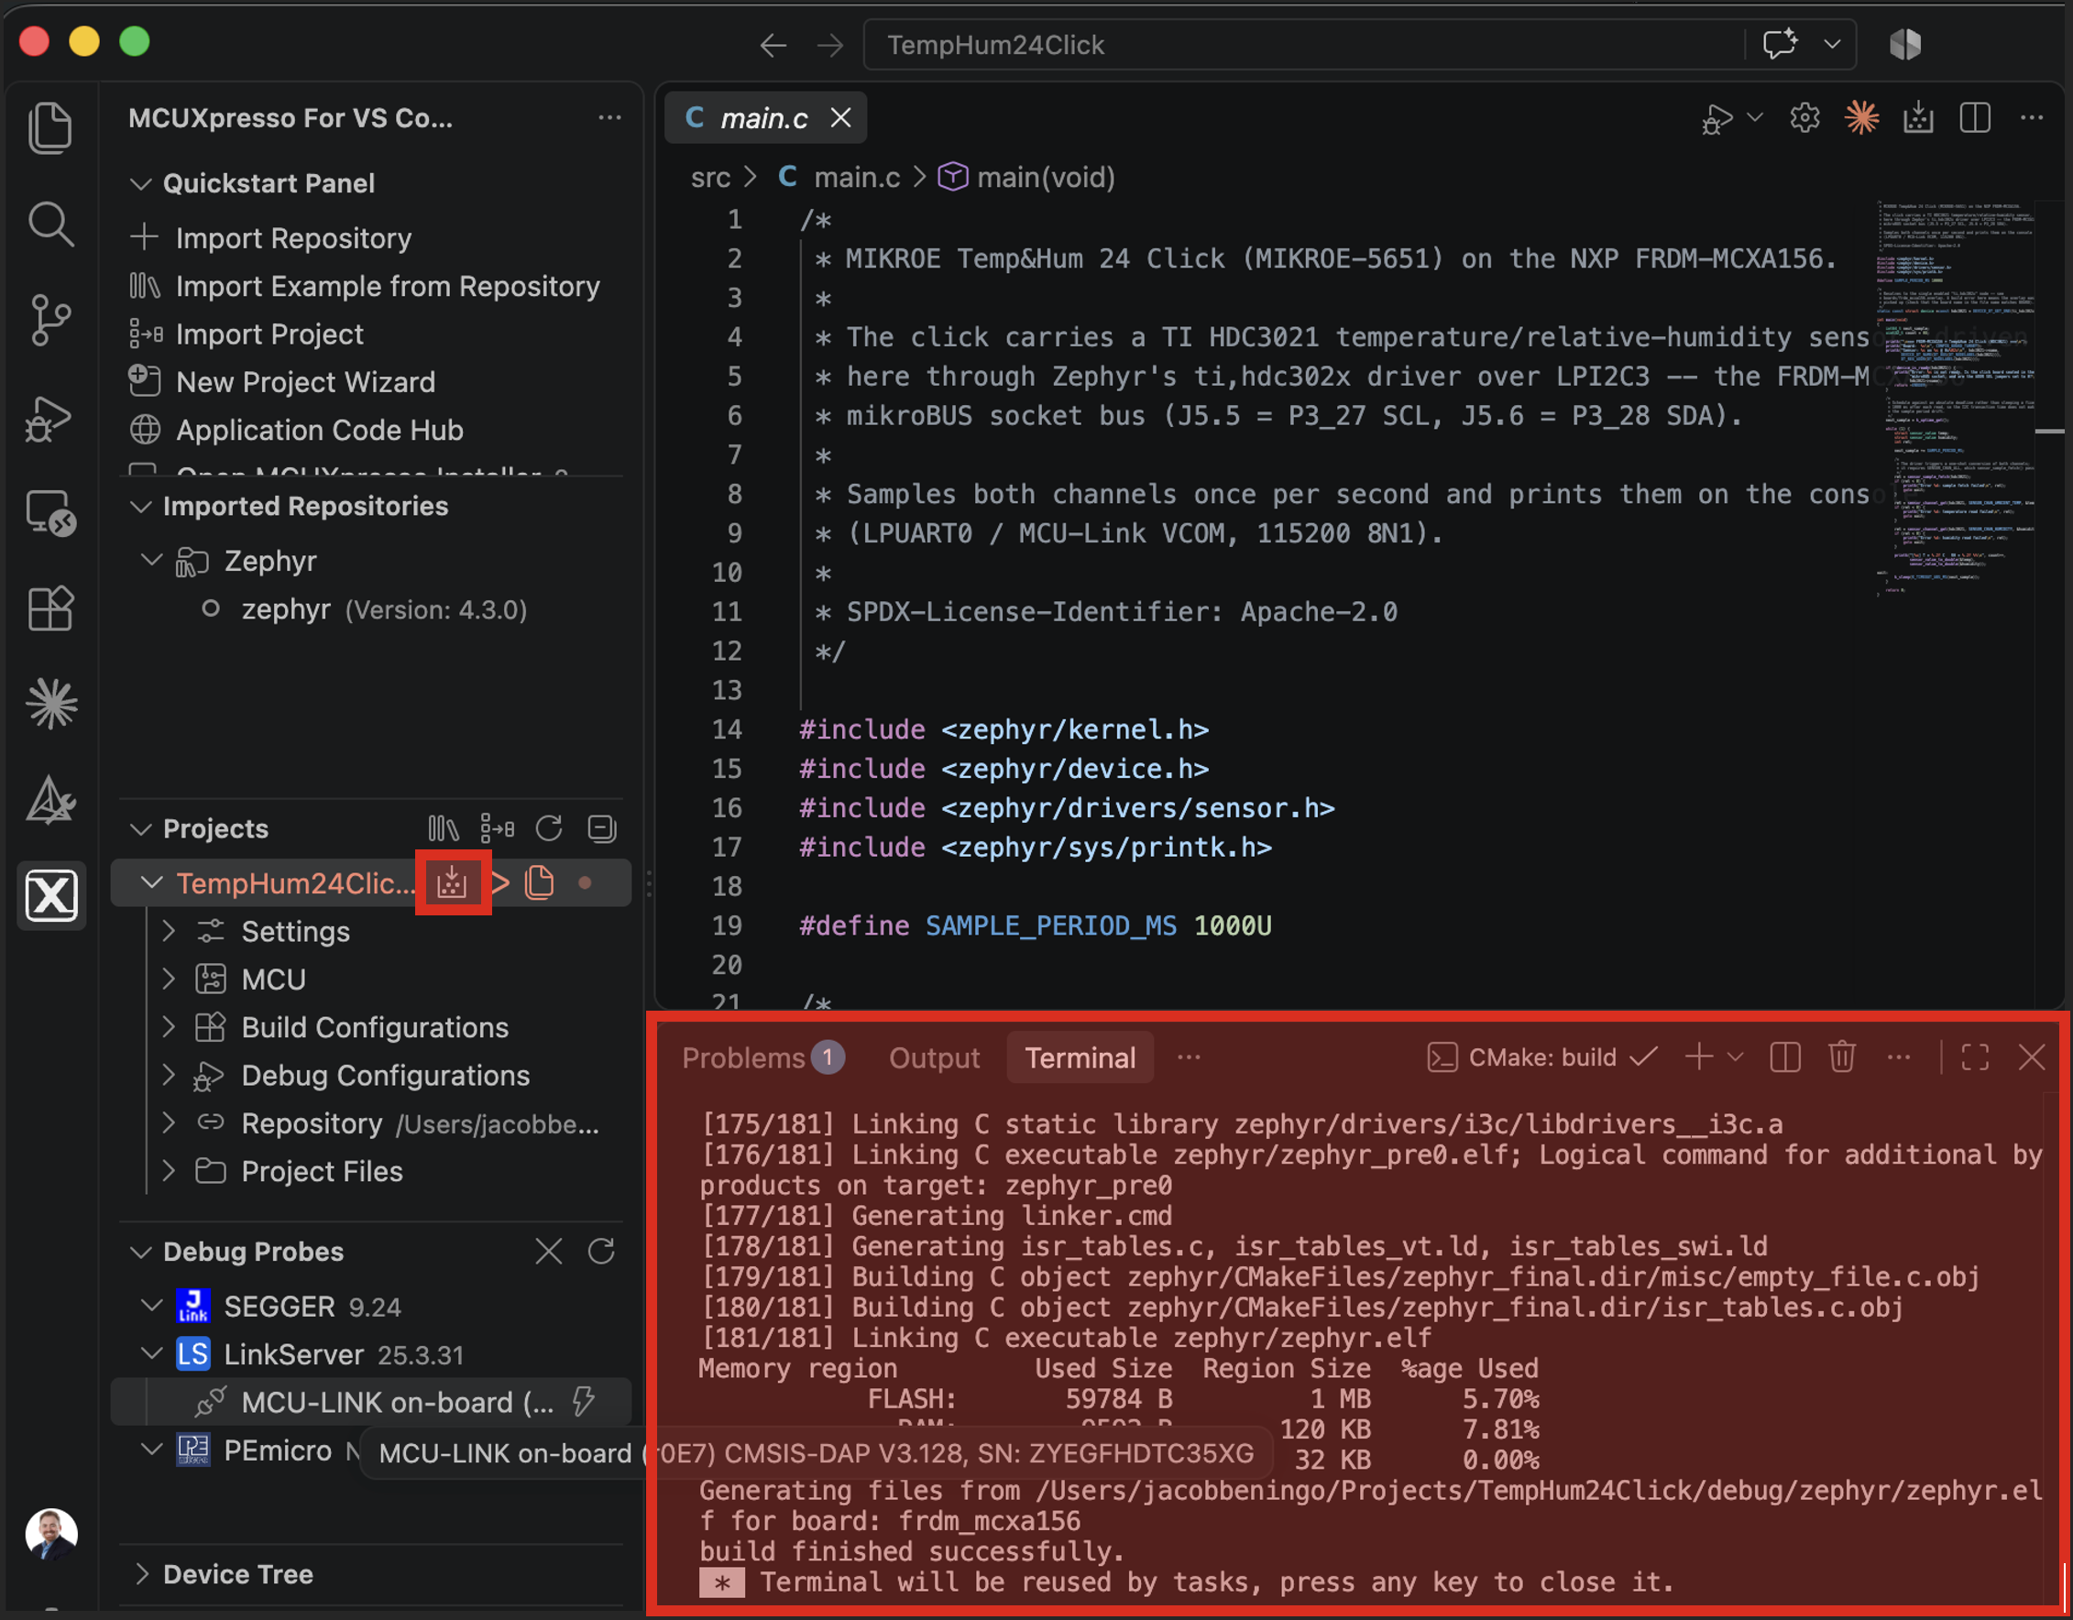2073x1620 pixels.
Task: Open the Explorer view in activity bar
Action: [x=50, y=127]
